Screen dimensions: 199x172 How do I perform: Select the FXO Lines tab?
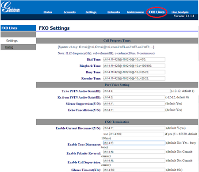coord(157,12)
